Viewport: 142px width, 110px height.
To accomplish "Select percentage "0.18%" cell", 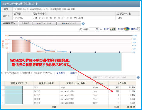I will (x=133, y=95).
